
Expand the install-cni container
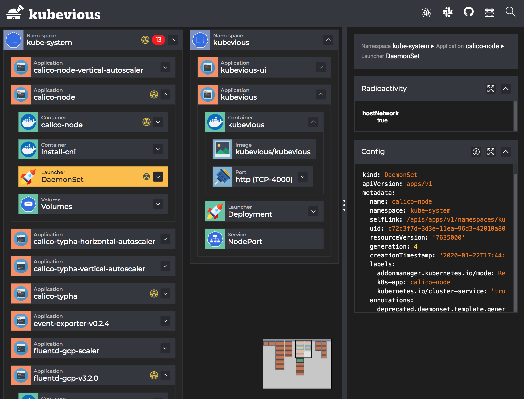coord(158,149)
